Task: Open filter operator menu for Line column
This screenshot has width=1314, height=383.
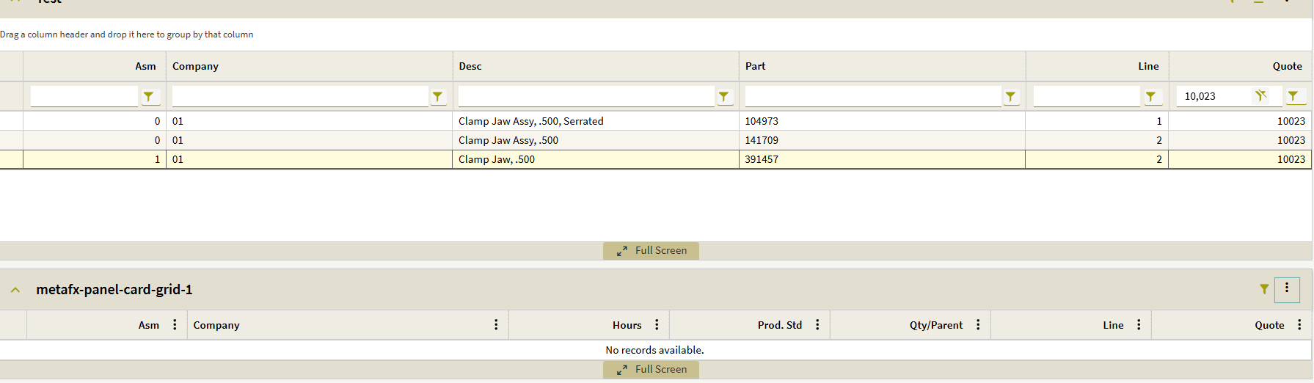Action: coord(1150,96)
